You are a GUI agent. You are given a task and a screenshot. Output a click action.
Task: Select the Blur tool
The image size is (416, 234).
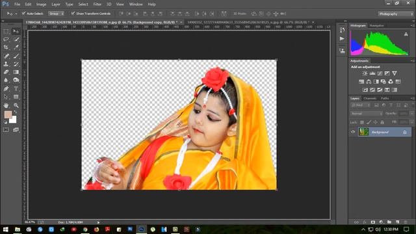(6, 80)
